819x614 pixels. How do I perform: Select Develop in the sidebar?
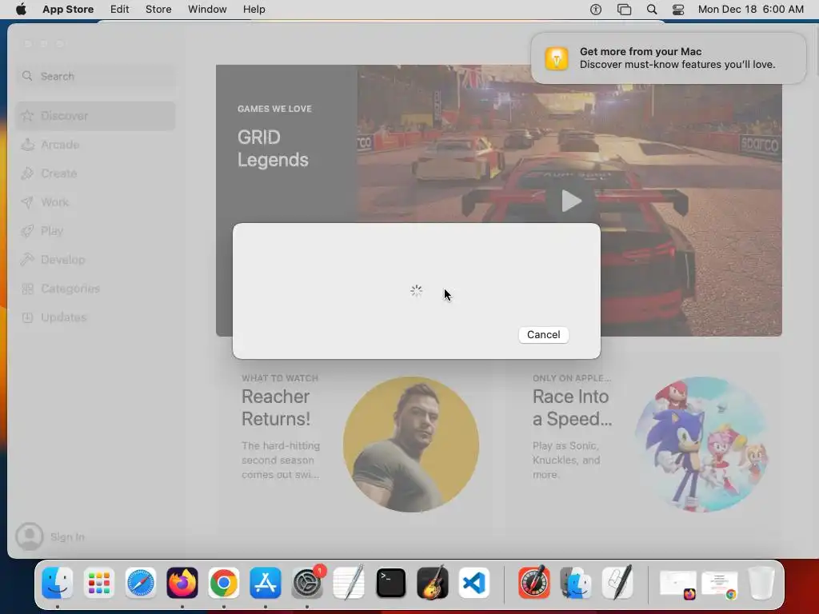(96, 260)
